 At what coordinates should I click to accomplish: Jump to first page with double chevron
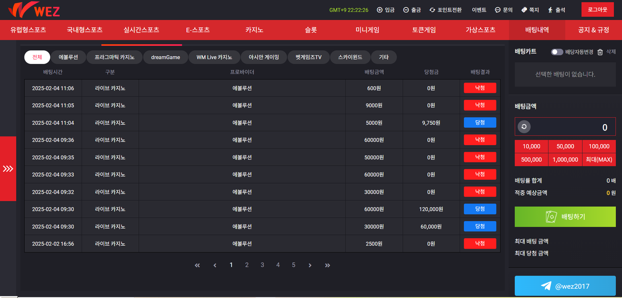point(197,265)
